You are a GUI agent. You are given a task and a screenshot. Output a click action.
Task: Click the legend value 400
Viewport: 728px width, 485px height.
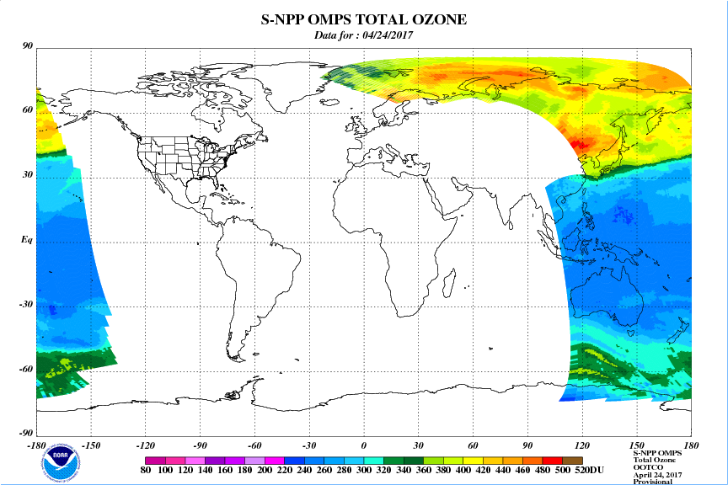(463, 470)
